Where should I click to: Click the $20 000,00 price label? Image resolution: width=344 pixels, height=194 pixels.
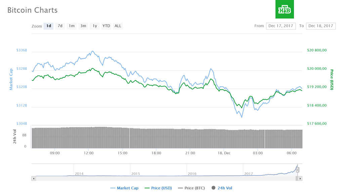coord(317,69)
